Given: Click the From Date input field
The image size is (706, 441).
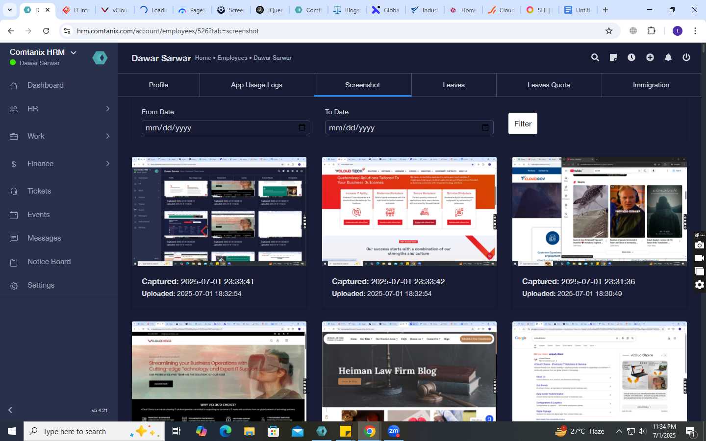Looking at the screenshot, I should pyautogui.click(x=226, y=127).
